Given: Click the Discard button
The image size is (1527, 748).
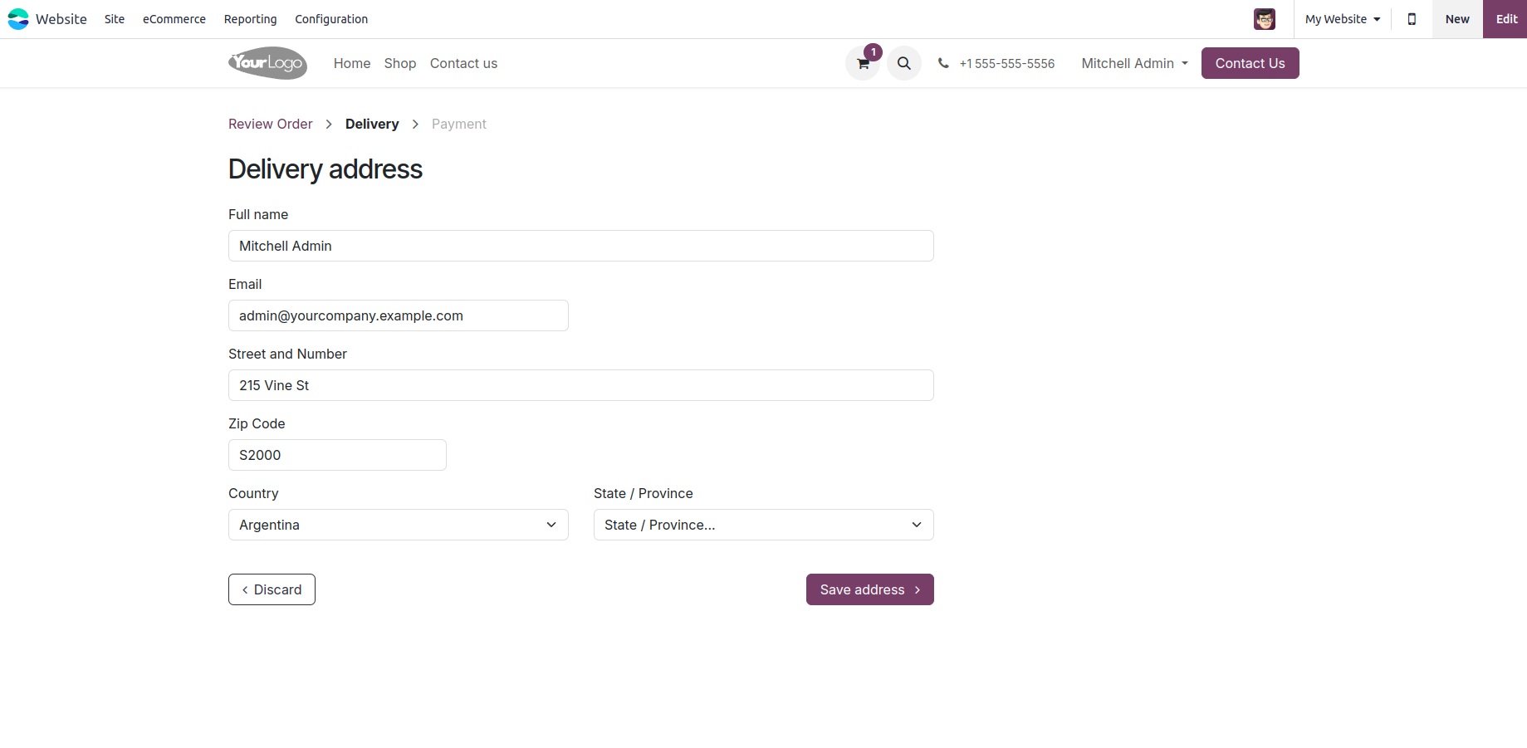Looking at the screenshot, I should point(272,589).
